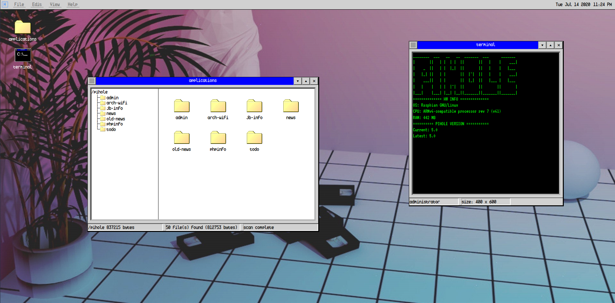615x303 pixels.
Task: Click the 'Latest: 5.0' terminal line
Action: pos(424,136)
